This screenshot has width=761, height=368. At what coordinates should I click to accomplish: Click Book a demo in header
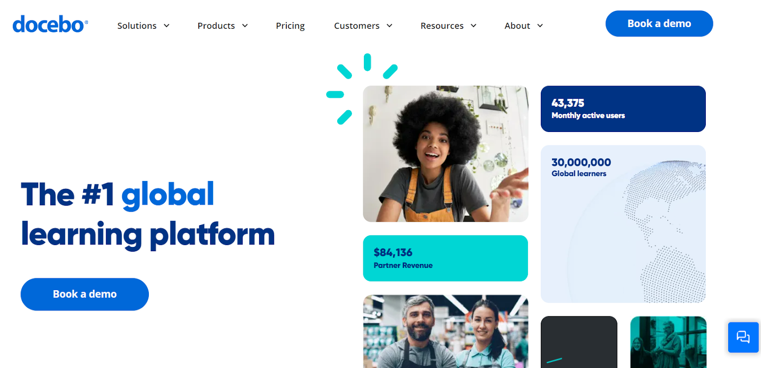tap(659, 24)
